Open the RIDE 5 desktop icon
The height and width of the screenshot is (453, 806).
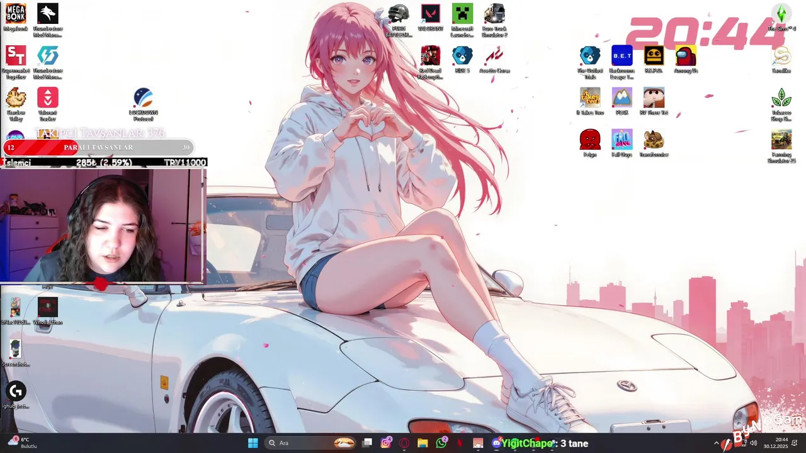coord(462,59)
